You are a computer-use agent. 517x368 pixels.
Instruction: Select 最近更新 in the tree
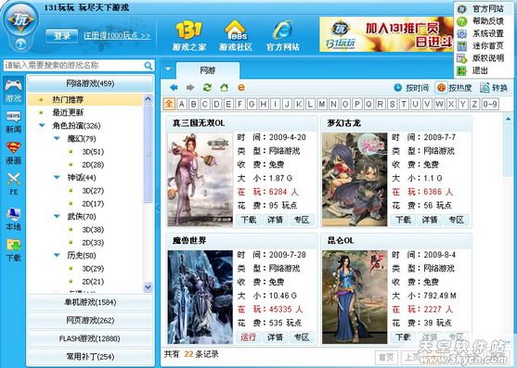point(68,112)
